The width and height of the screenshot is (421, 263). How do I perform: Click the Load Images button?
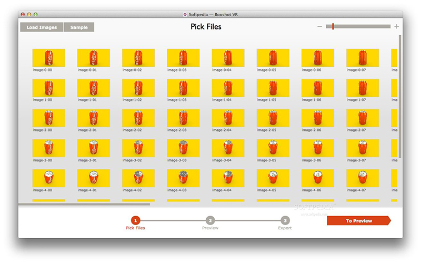[x=42, y=27]
